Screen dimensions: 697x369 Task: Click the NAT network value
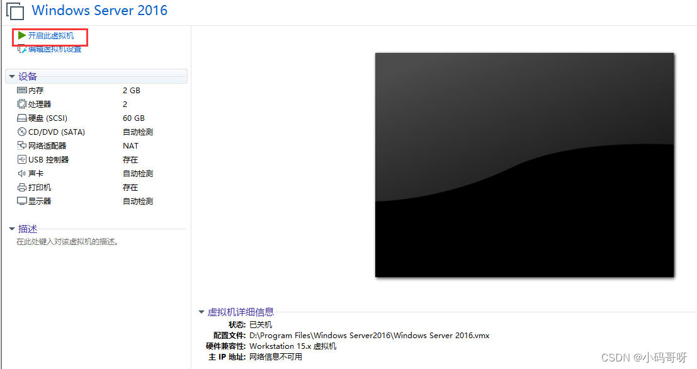[x=131, y=146]
